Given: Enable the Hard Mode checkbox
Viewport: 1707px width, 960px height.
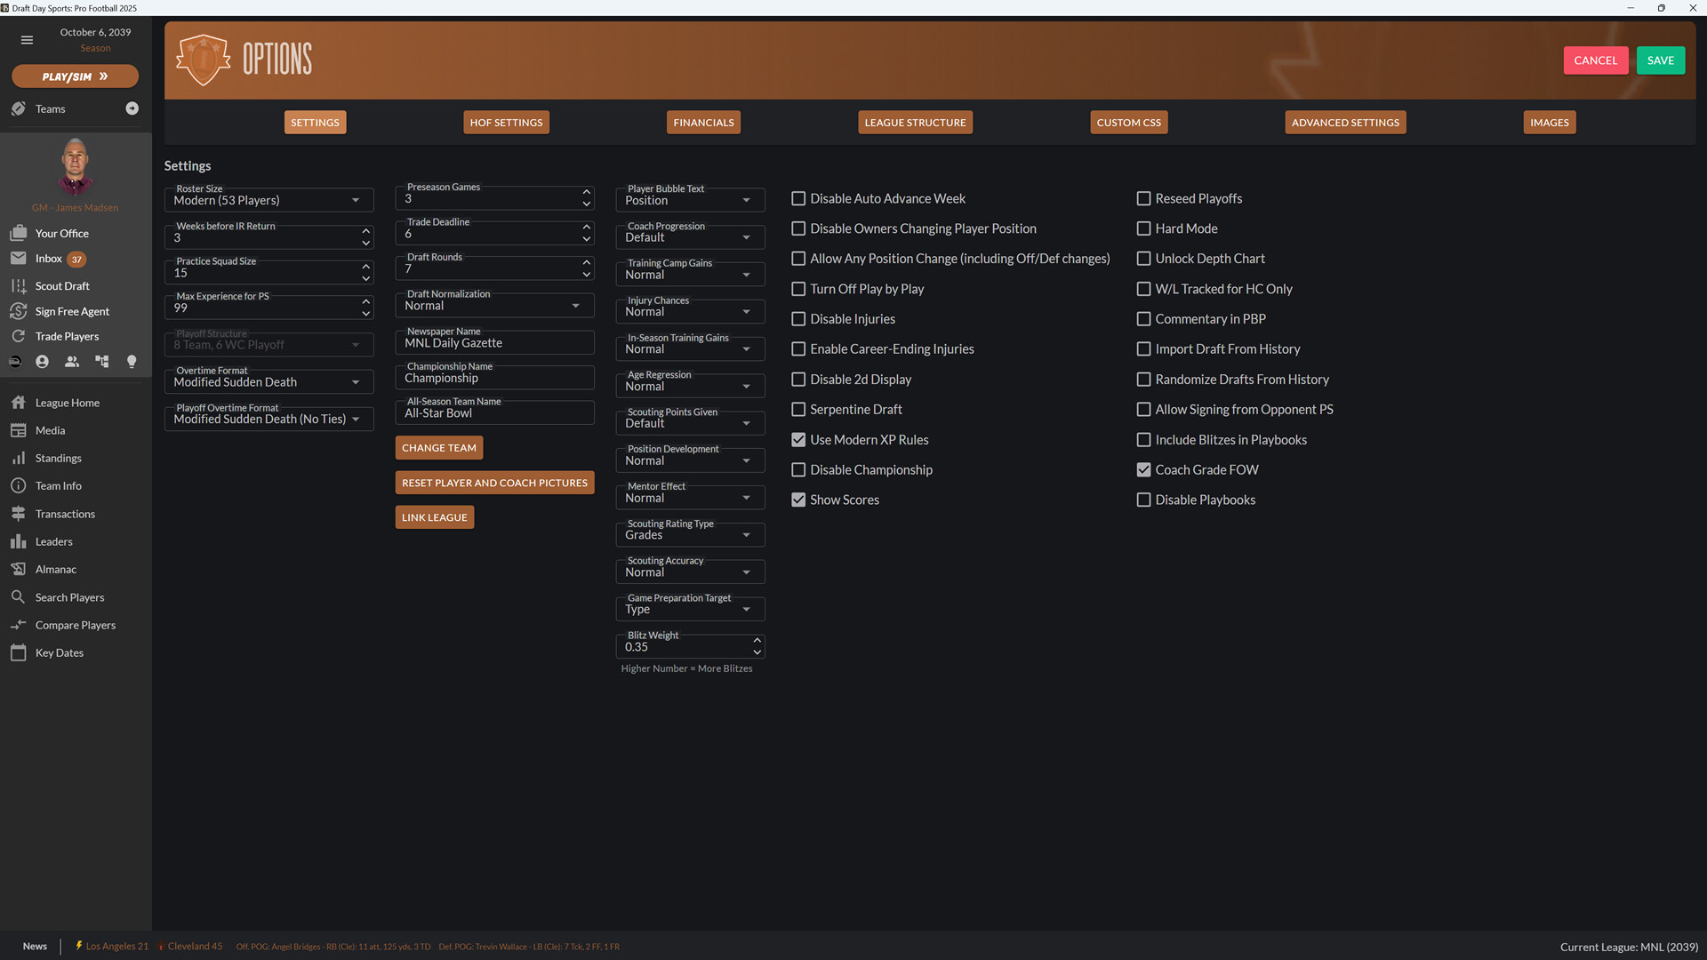Looking at the screenshot, I should pyautogui.click(x=1143, y=228).
